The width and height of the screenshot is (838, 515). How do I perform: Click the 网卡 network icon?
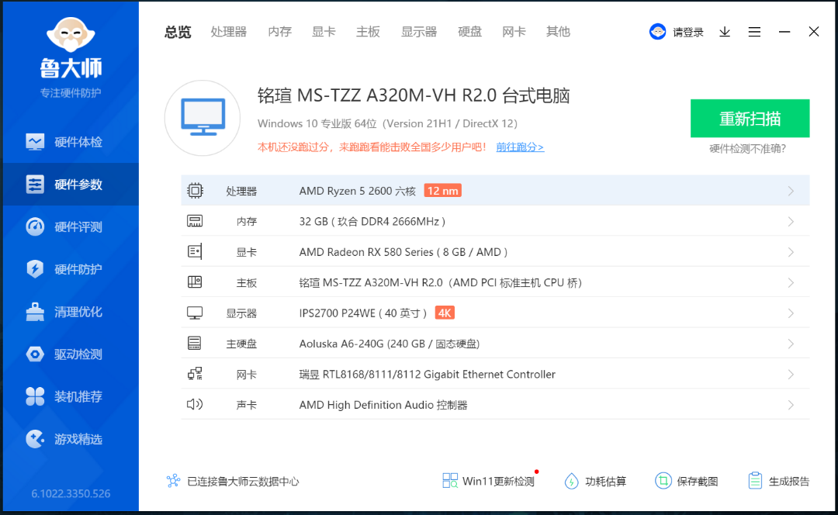click(x=195, y=374)
